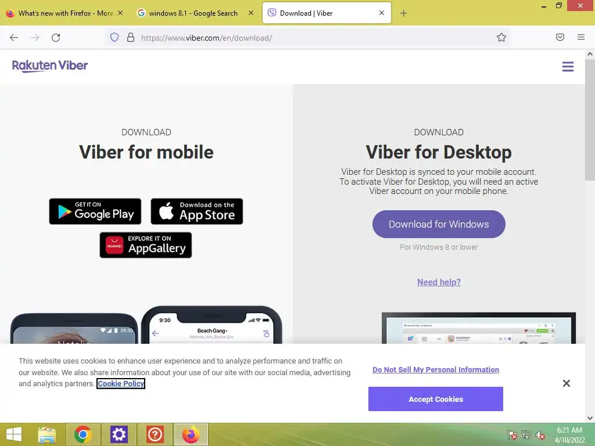Screen dimensions: 595x446
Task: Open network status tray icon
Action: tap(526, 434)
